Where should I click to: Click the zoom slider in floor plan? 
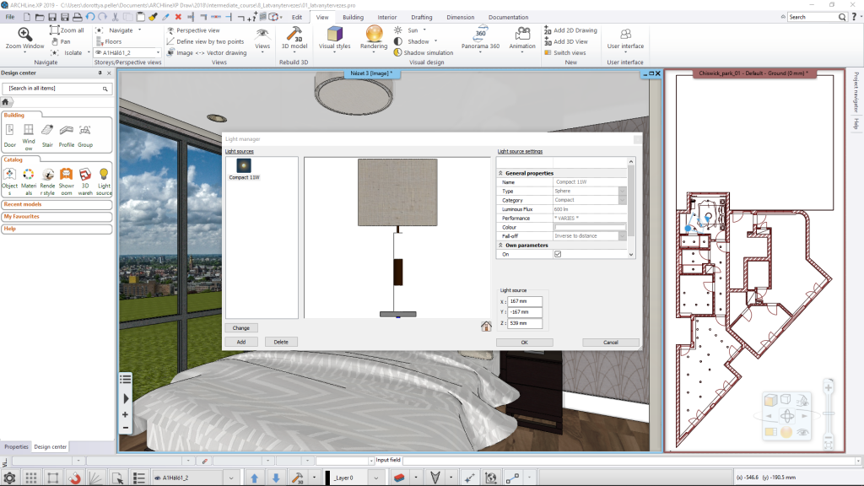point(829,413)
